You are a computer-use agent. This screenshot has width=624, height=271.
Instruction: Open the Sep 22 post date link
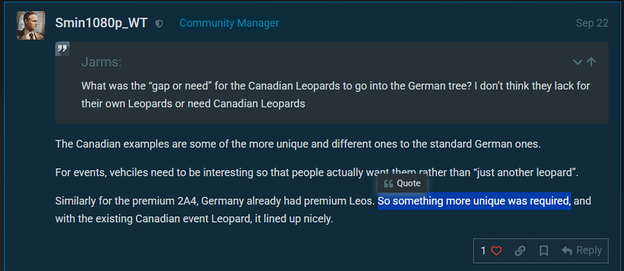[592, 23]
